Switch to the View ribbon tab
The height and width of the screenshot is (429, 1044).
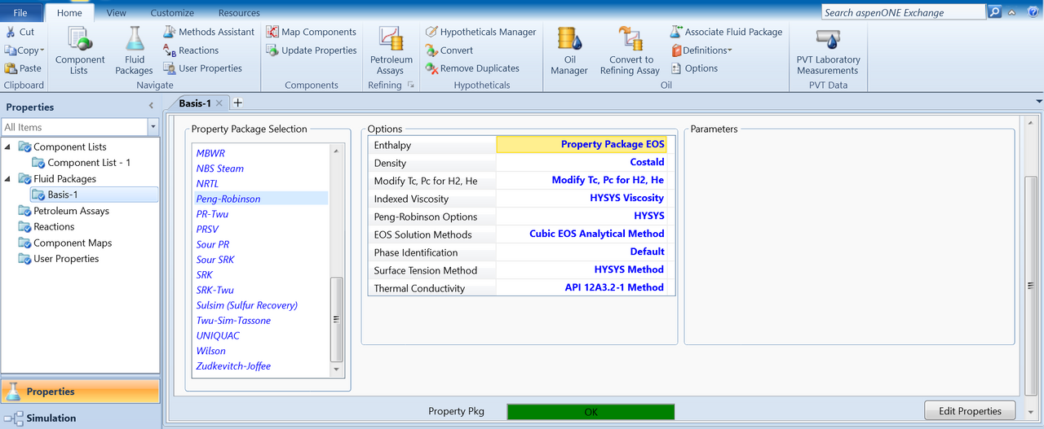117,13
